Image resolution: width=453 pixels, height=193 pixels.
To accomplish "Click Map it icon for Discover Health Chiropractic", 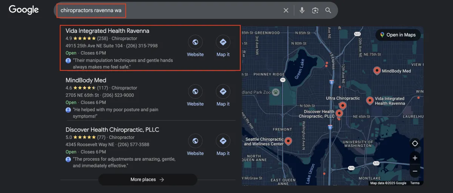I will coord(223,141).
